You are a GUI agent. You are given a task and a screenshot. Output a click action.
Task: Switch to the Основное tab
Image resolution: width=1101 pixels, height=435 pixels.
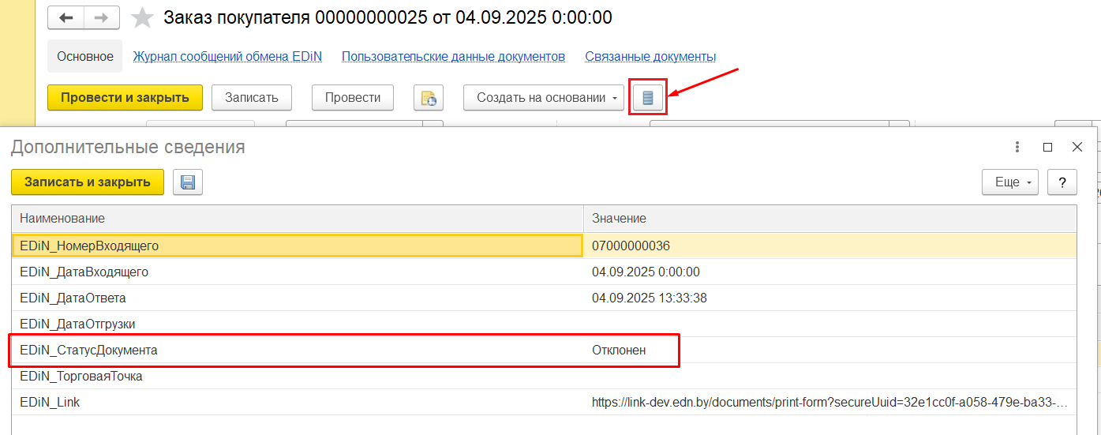pyautogui.click(x=85, y=57)
